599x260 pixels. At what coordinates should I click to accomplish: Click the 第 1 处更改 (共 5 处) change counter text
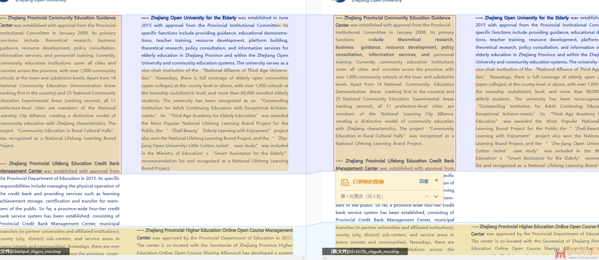click(362, 197)
